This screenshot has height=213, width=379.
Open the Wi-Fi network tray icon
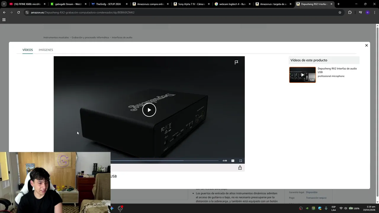point(341,208)
